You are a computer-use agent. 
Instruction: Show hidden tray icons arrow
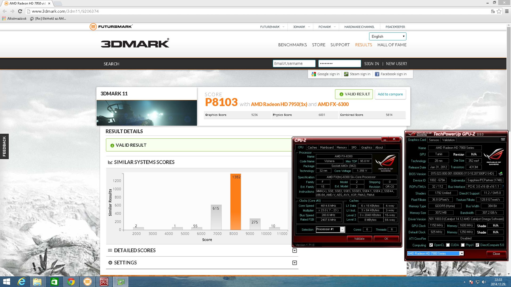click(x=464, y=282)
